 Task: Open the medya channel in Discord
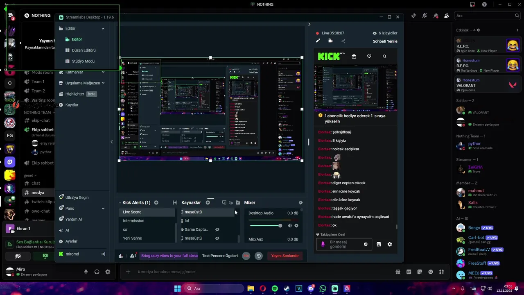tap(38, 193)
